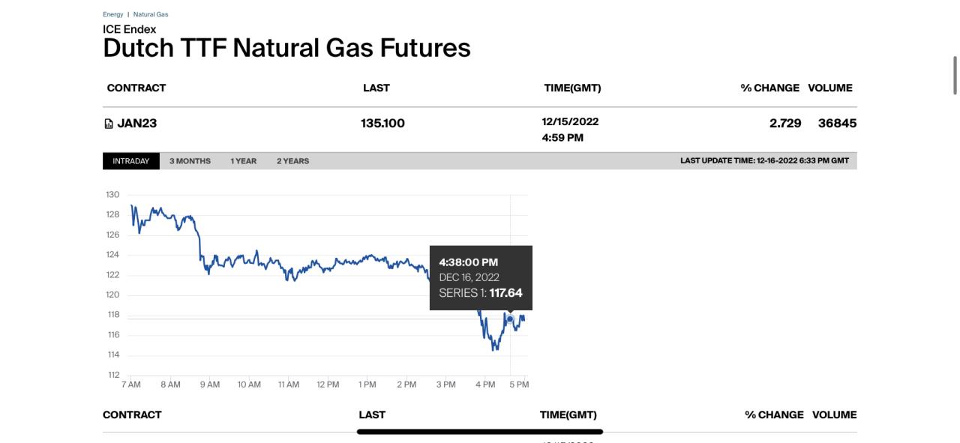Switch to the 2 YEARS tab
This screenshot has width=960, height=443.
(x=292, y=161)
